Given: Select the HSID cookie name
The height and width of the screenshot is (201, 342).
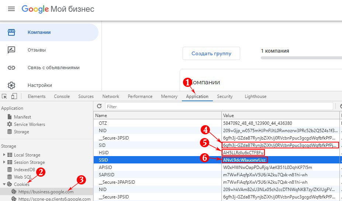Looking at the screenshot, I should click(104, 152).
